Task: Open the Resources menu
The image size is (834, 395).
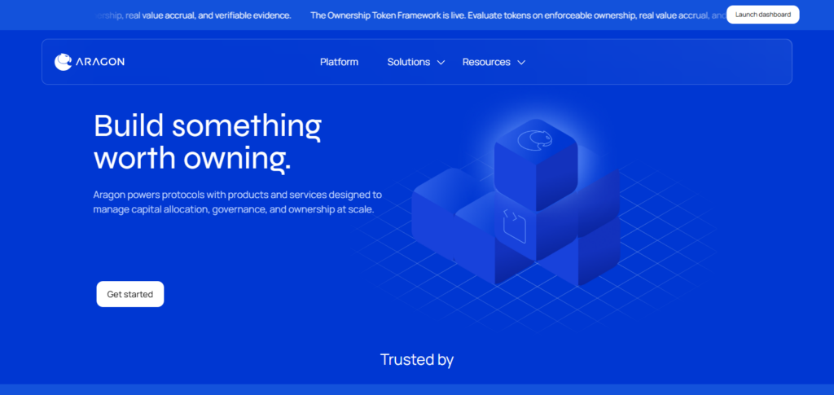Action: 486,62
